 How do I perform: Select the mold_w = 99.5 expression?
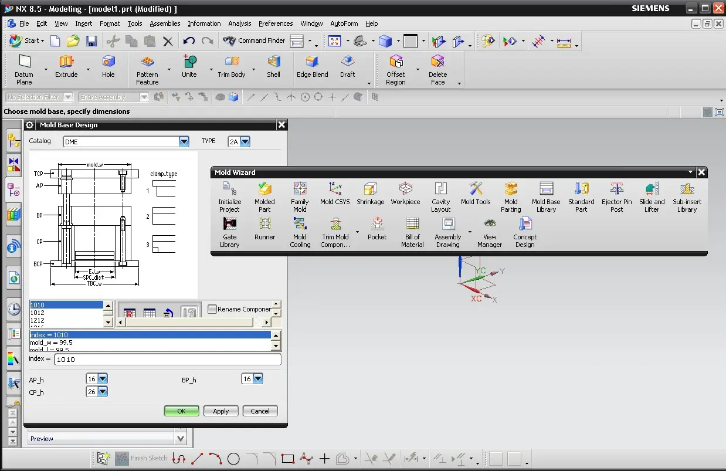(150, 343)
